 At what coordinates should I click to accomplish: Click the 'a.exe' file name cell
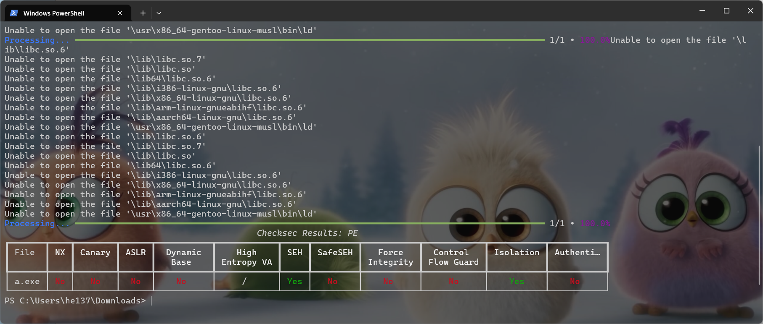[x=27, y=281]
